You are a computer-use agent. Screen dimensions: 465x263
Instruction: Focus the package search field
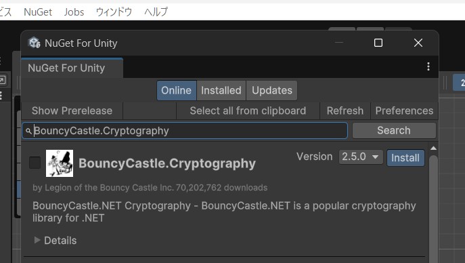185,131
